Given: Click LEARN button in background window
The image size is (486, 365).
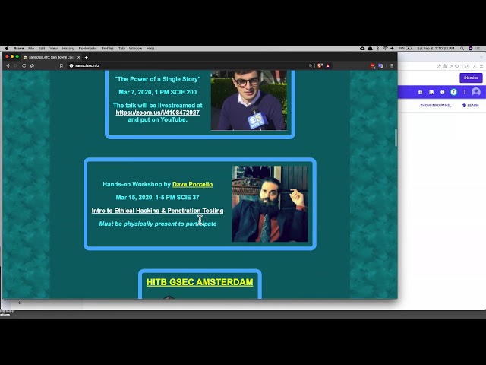Looking at the screenshot, I should pyautogui.click(x=470, y=106).
